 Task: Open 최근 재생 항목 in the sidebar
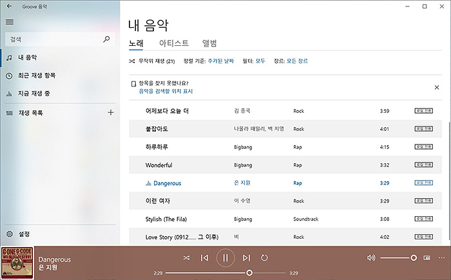[x=61, y=75]
